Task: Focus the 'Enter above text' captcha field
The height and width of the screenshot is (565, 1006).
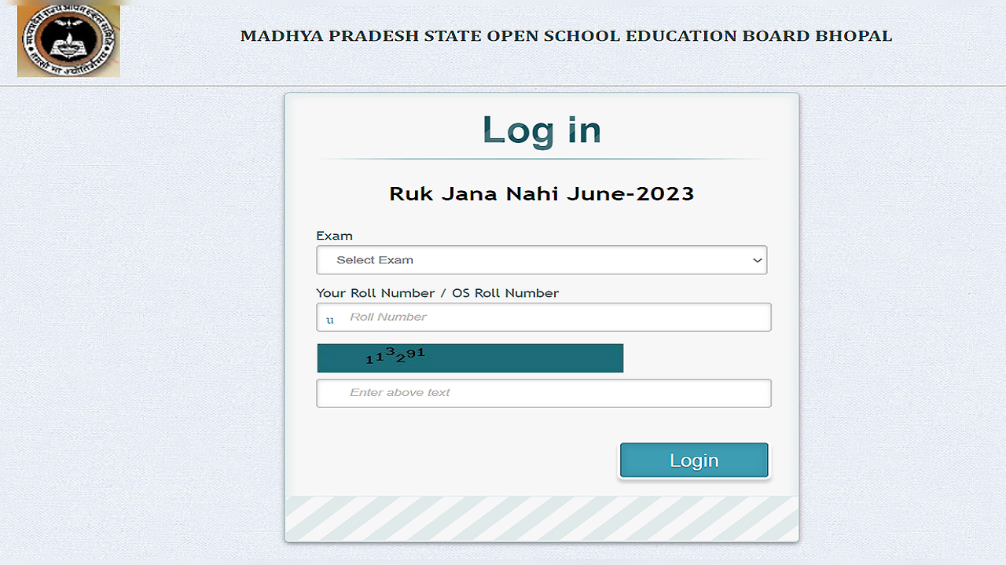Action: [544, 393]
